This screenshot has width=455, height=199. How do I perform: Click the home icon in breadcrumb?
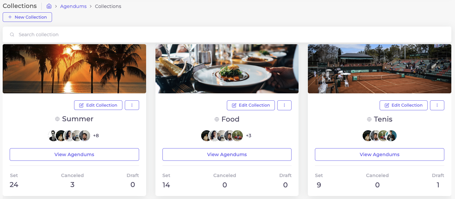49,6
